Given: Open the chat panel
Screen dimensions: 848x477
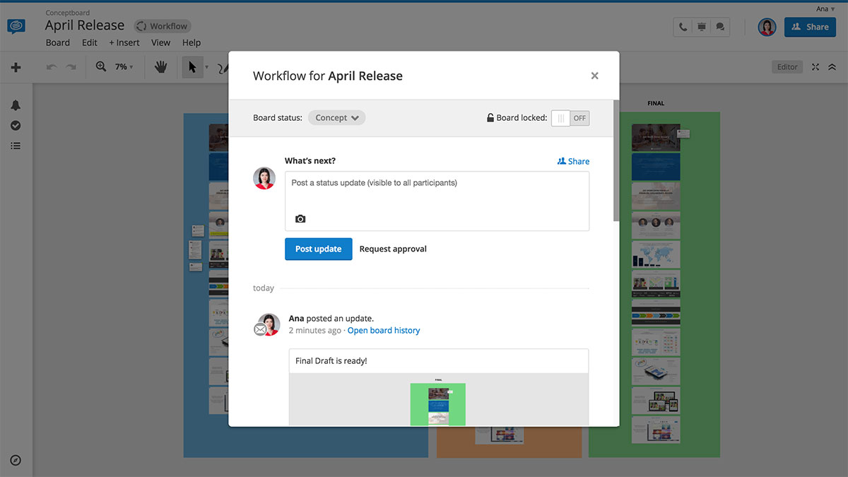Looking at the screenshot, I should point(720,26).
